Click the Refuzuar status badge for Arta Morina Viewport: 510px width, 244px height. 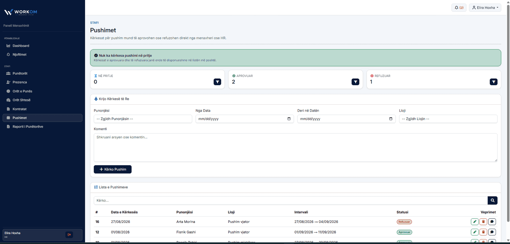pyautogui.click(x=404, y=222)
